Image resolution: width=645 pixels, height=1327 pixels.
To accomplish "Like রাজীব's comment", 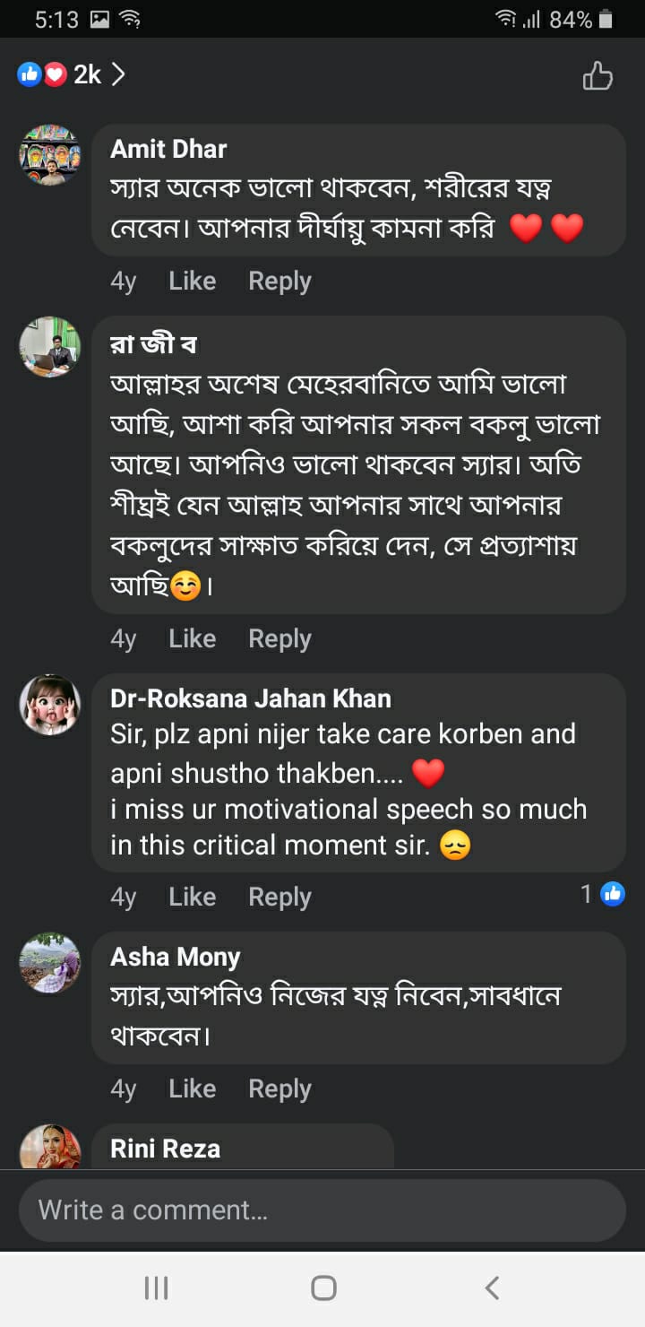I will click(192, 638).
